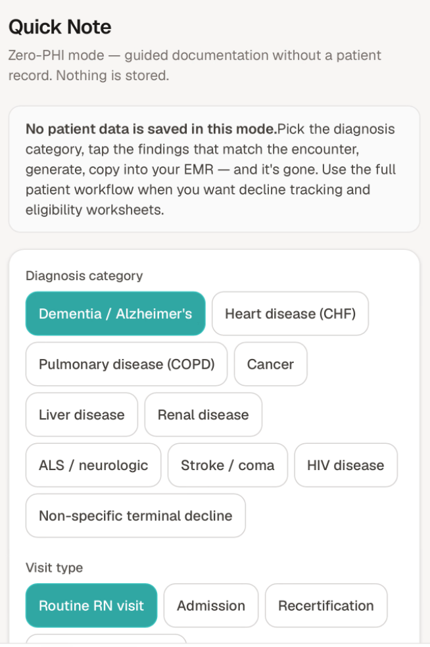Click the info card about decline tracking
This screenshot has width=430, height=647.
[214, 169]
